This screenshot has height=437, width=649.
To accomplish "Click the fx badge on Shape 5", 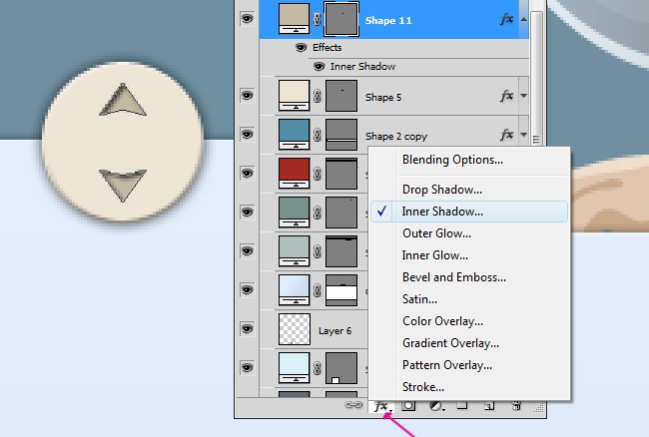I will click(505, 97).
